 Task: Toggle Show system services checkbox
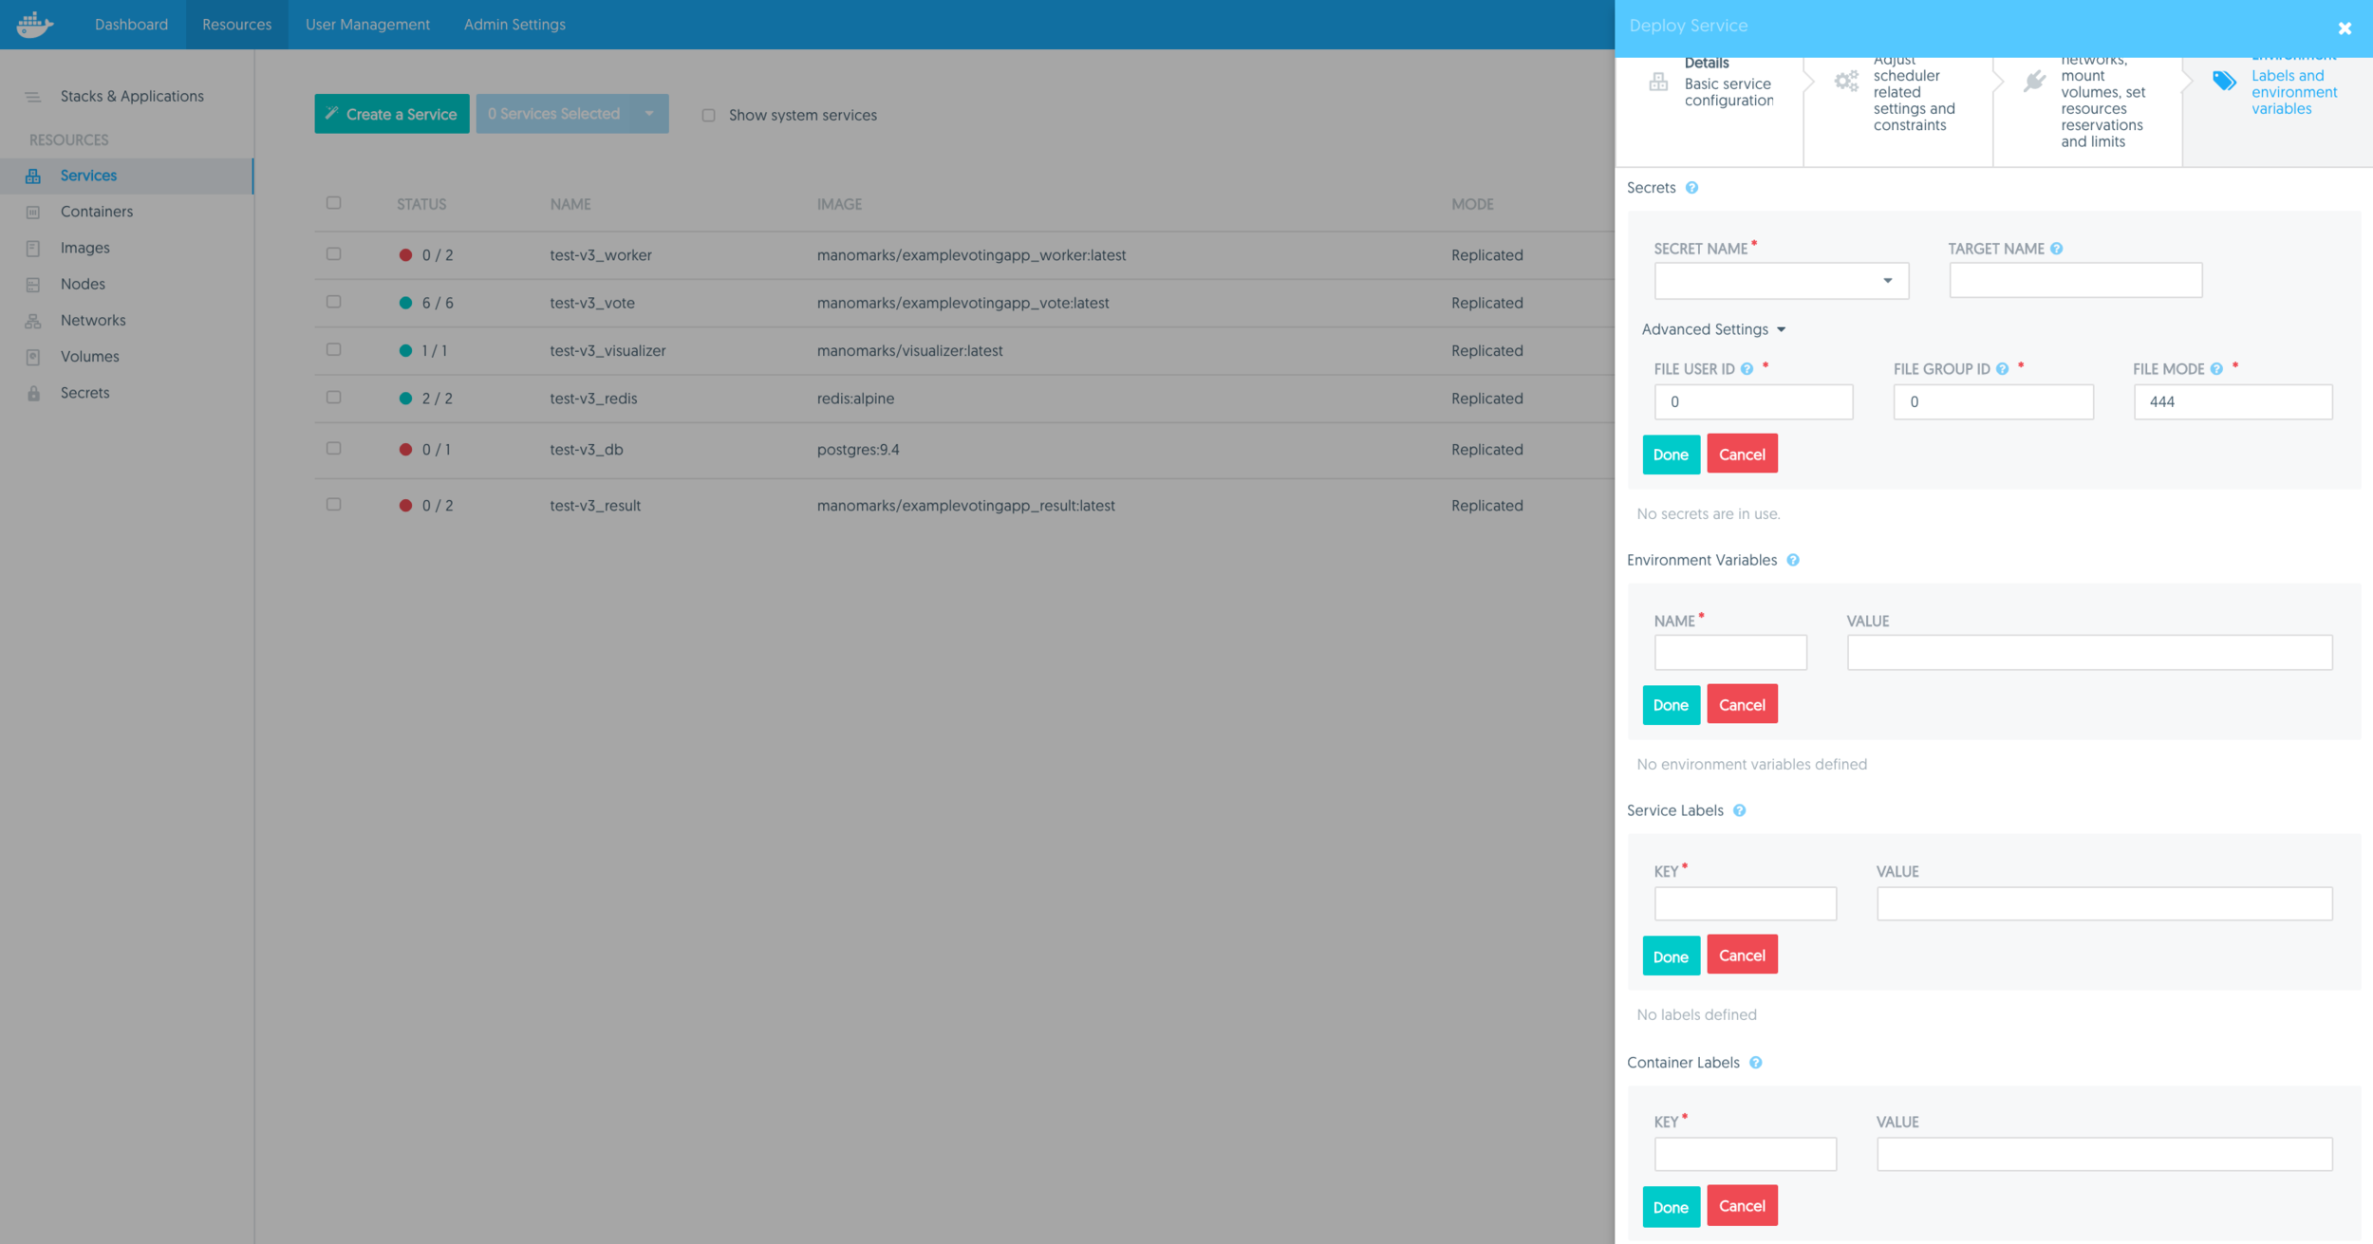click(708, 115)
